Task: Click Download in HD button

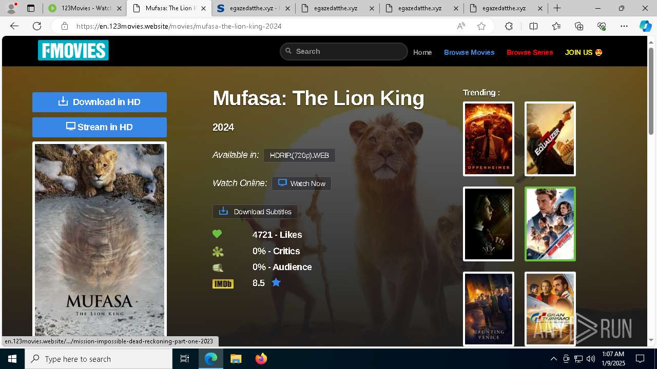Action: [100, 102]
